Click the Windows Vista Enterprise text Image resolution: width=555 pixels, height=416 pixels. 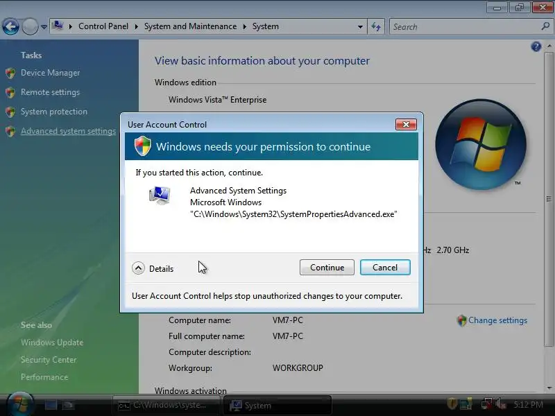coord(217,100)
